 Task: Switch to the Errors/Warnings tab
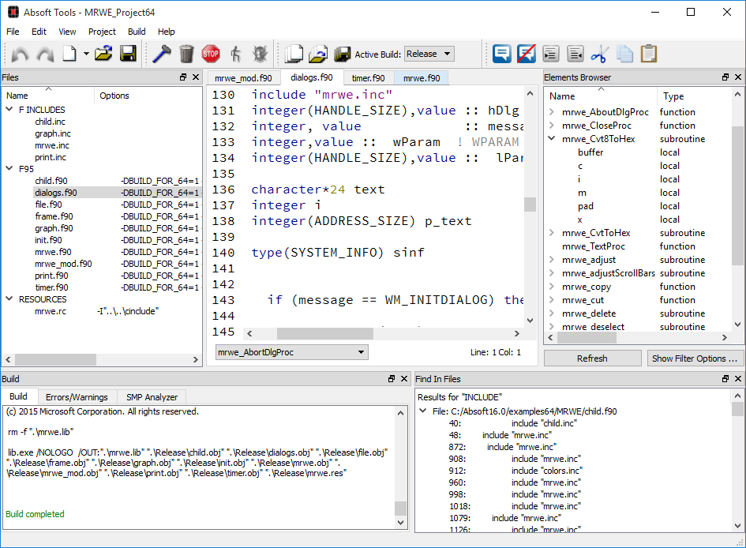point(77,396)
